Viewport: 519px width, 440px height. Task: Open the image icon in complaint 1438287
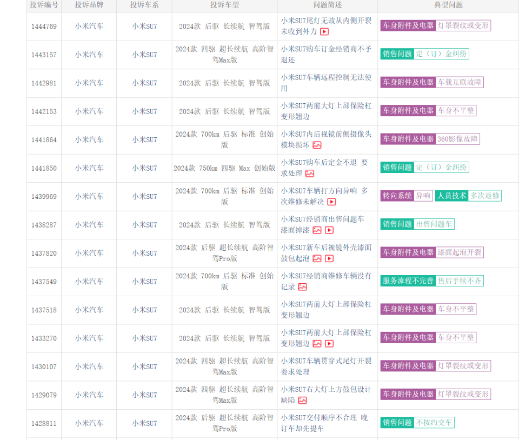point(317,230)
